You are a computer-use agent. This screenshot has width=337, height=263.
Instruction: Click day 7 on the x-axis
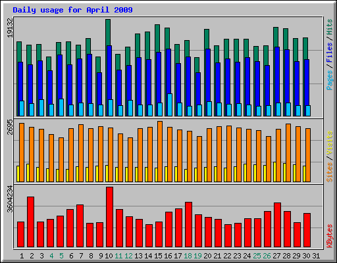81,256
